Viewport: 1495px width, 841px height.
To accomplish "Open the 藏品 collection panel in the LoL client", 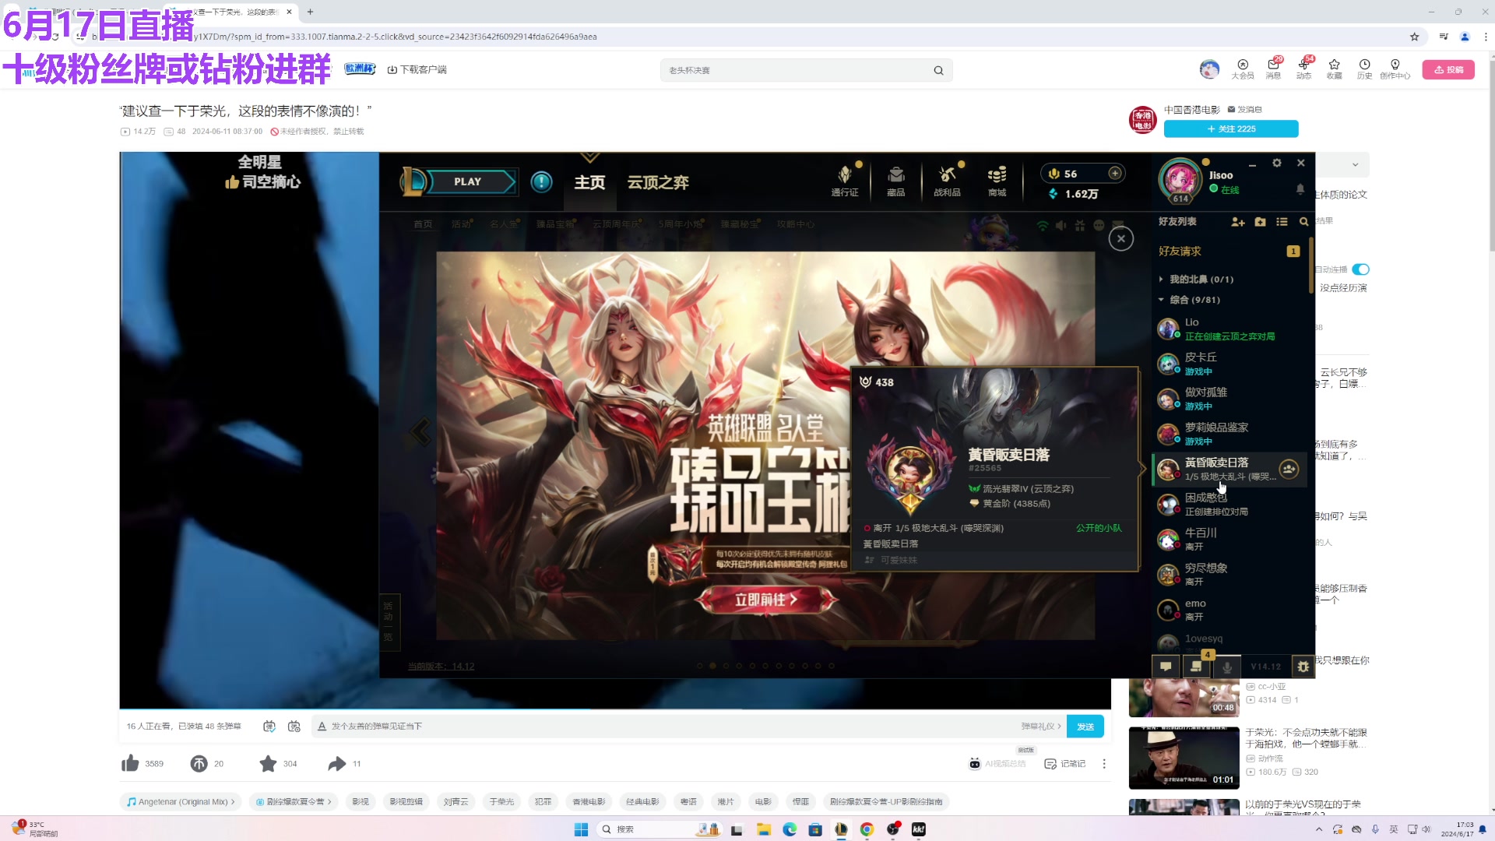I will pyautogui.click(x=895, y=181).
